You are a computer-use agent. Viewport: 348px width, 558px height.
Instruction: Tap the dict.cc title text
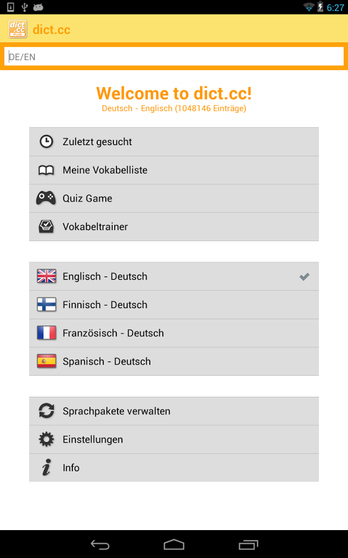[51, 30]
